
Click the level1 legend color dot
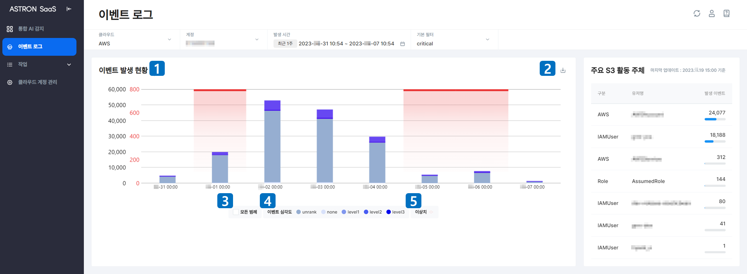[344, 212]
